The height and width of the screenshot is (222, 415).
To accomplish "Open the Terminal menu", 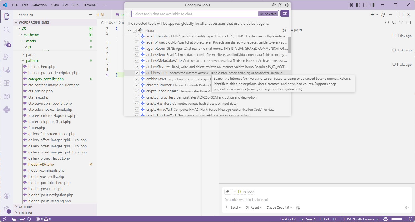I will click(90, 5).
